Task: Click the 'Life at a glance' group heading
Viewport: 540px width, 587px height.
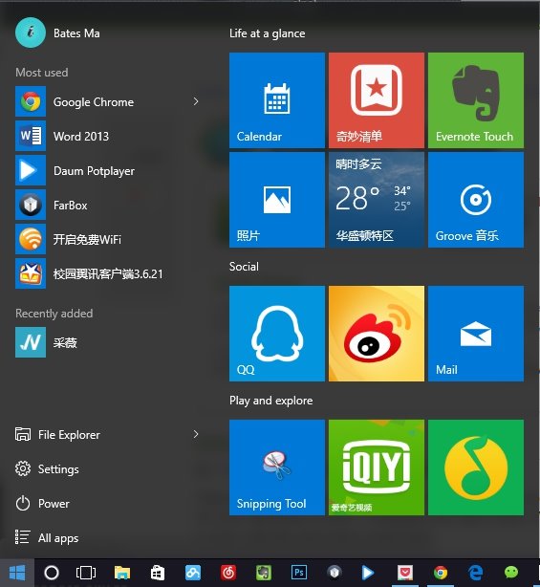Action: pos(268,33)
